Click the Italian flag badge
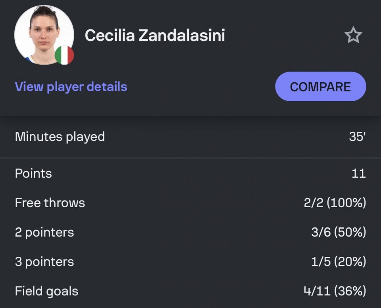Image resolution: width=381 pixels, height=308 pixels. [x=64, y=55]
